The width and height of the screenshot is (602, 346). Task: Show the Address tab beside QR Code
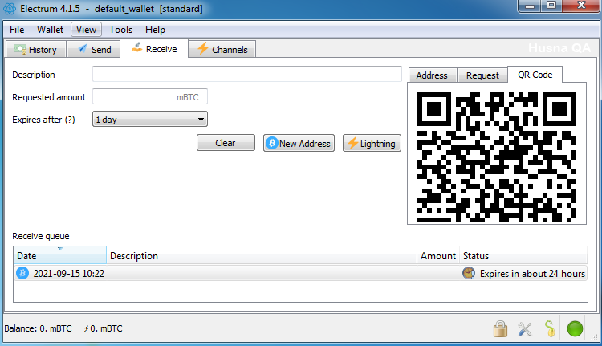pyautogui.click(x=432, y=75)
